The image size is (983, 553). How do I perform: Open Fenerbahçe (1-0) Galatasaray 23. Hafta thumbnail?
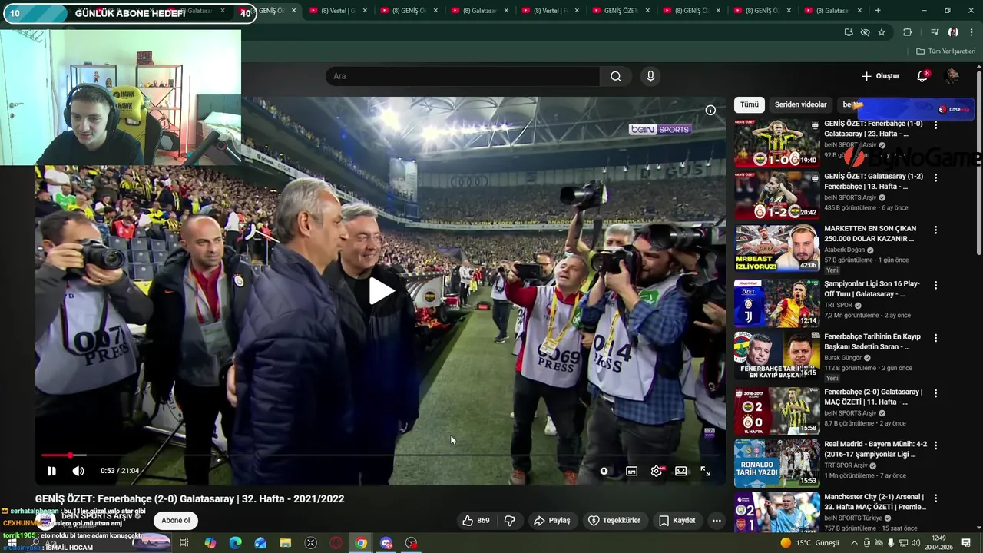pyautogui.click(x=776, y=143)
